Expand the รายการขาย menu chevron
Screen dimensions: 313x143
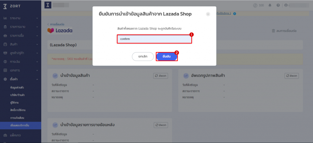pyautogui.click(x=37, y=27)
